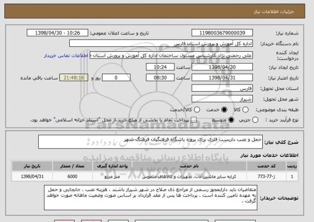Choose the جزیی purchase process option
This screenshot has height=222, width=314.
(255, 120)
